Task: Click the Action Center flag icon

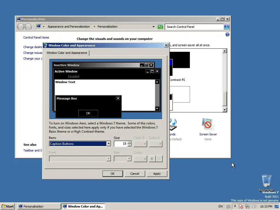Action: click(241, 206)
